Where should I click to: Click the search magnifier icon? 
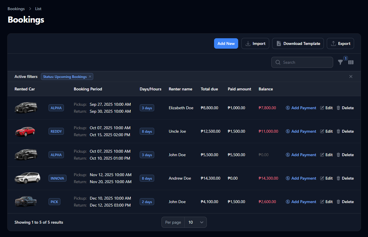click(x=278, y=62)
